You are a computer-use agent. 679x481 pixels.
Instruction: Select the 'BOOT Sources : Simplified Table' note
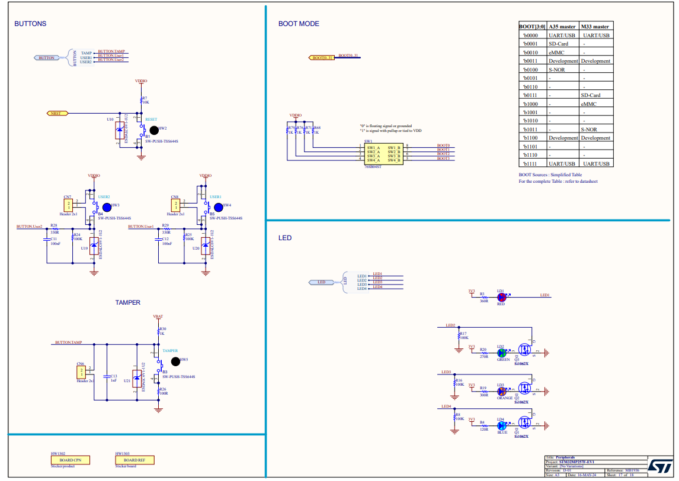click(550, 175)
